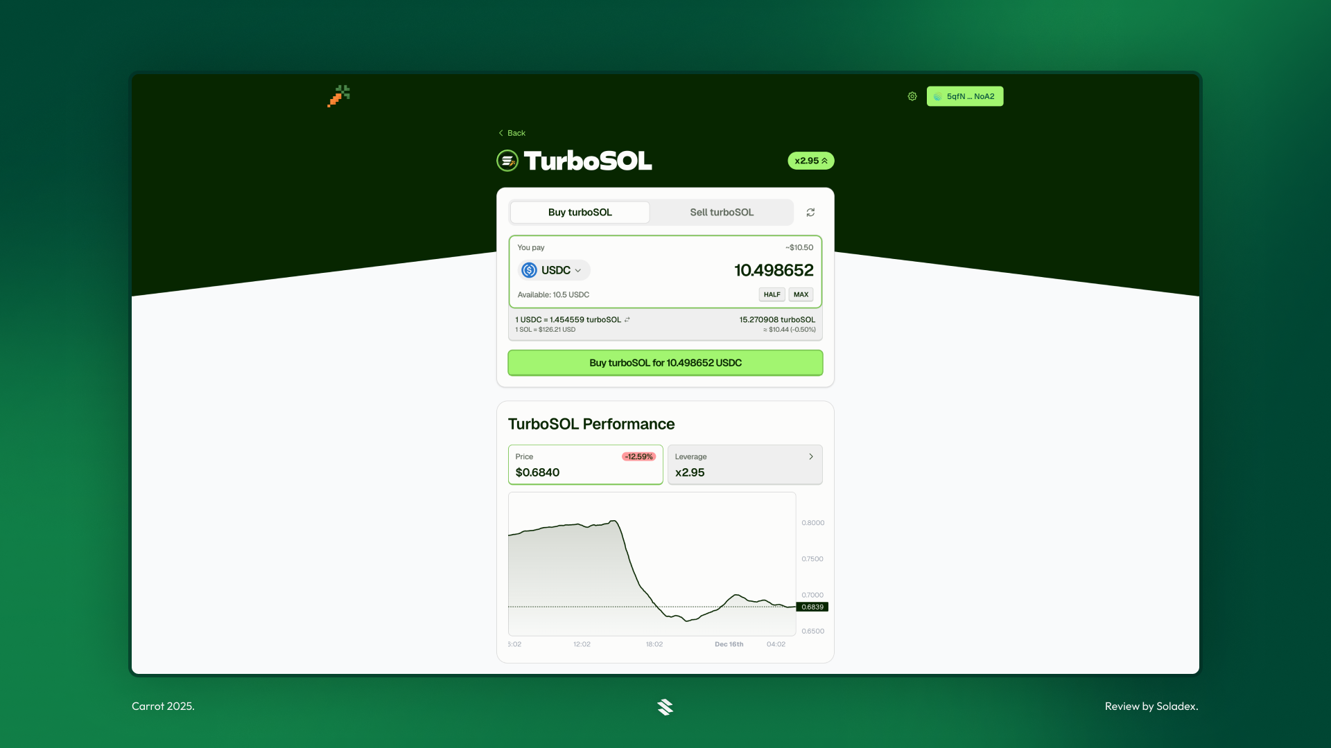Click the USDC token icon in the pay field

tap(530, 270)
